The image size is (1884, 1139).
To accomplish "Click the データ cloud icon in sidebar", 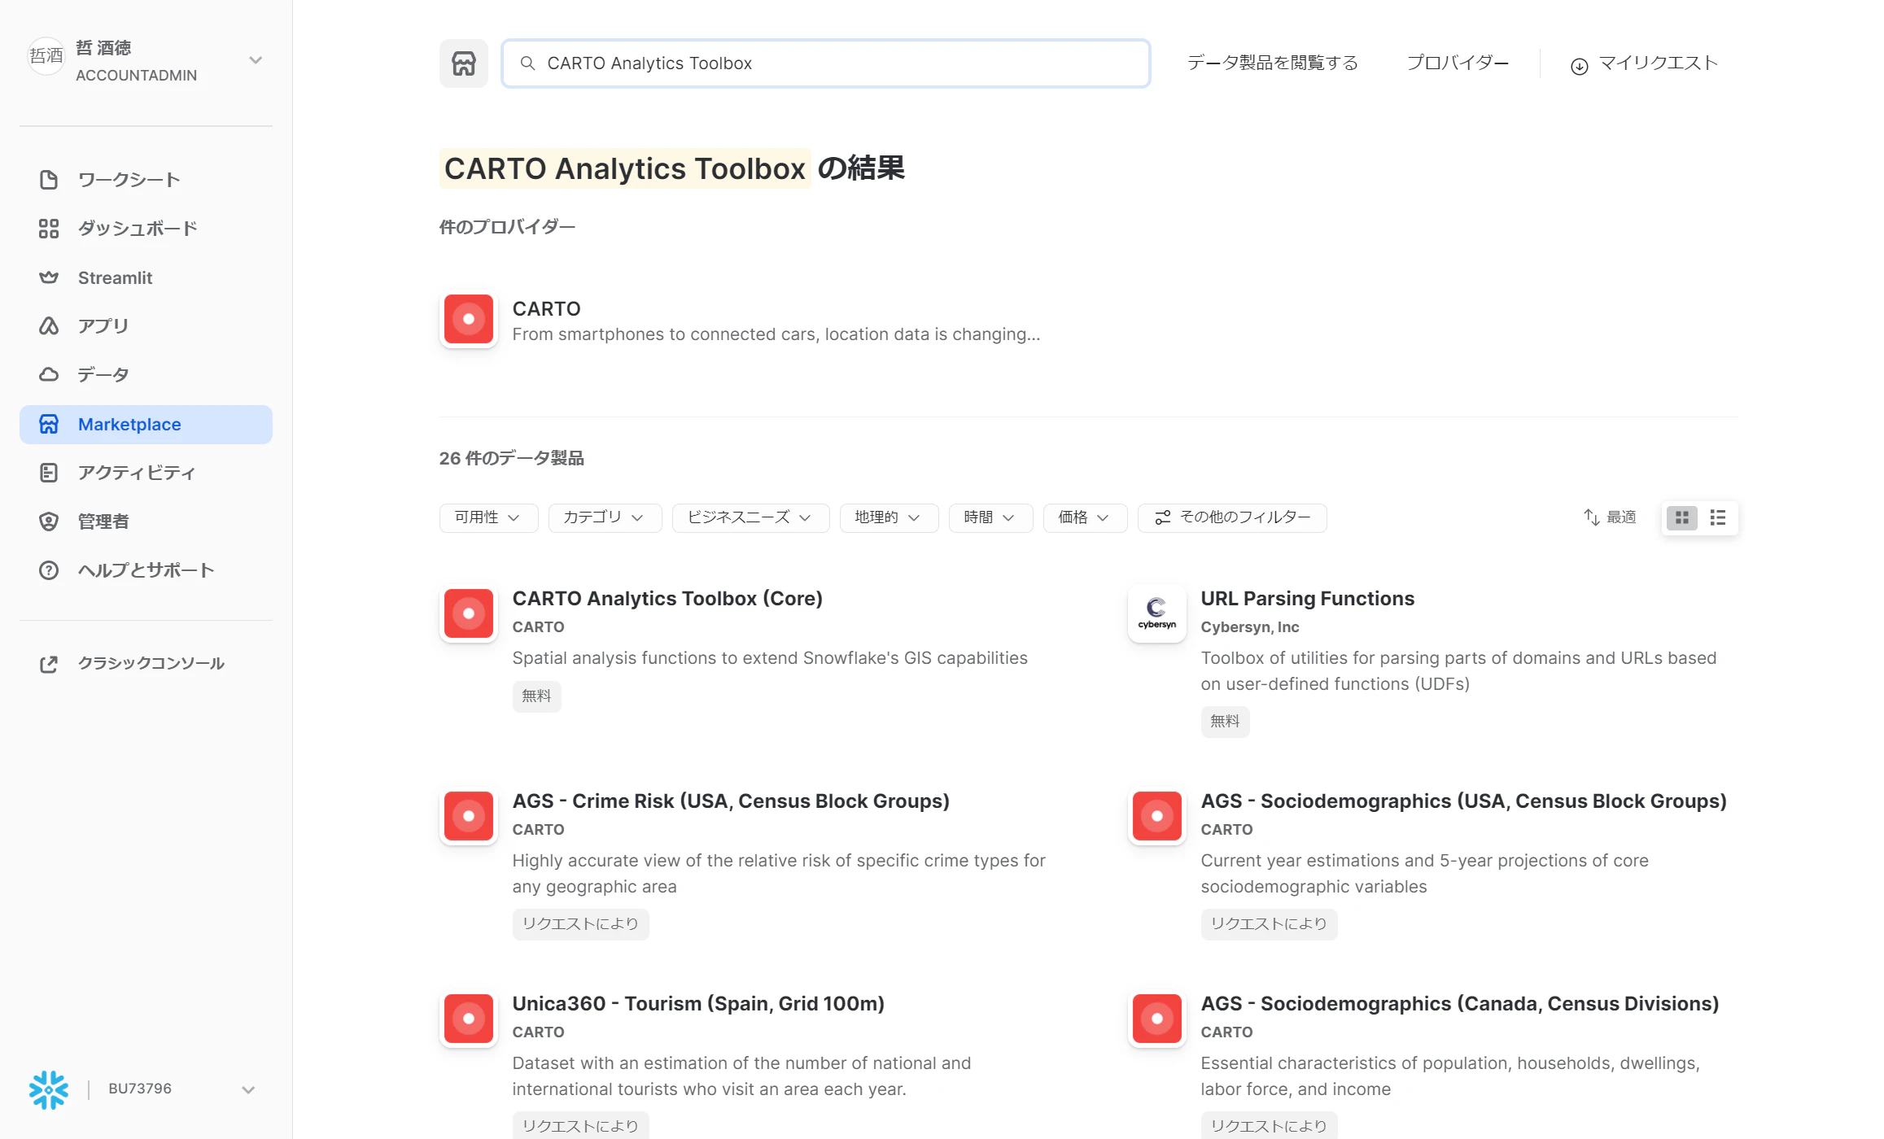I will tap(49, 375).
